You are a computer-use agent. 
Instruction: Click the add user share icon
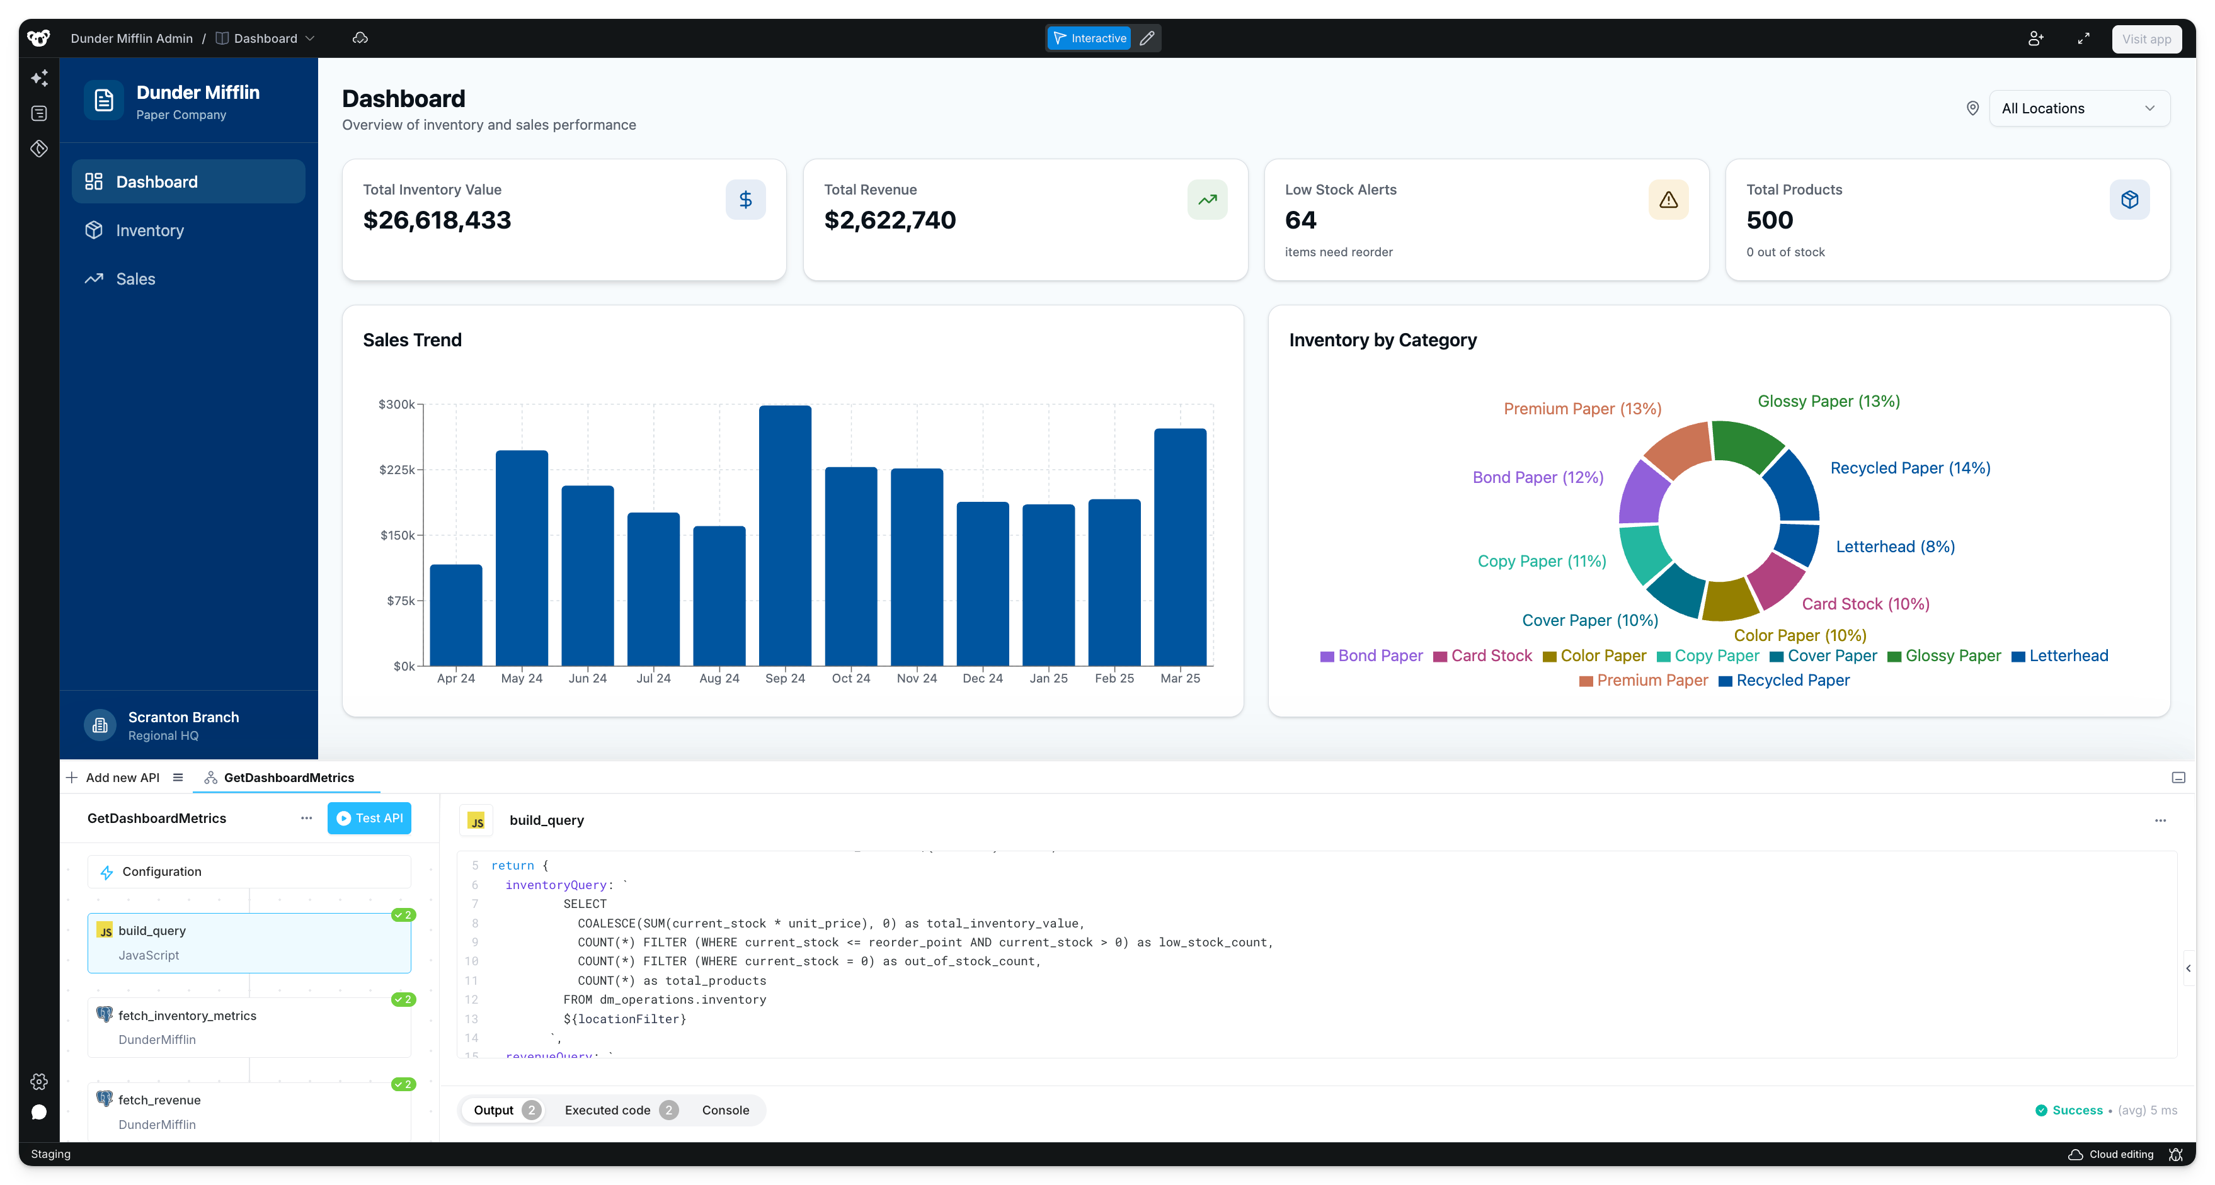click(2035, 38)
